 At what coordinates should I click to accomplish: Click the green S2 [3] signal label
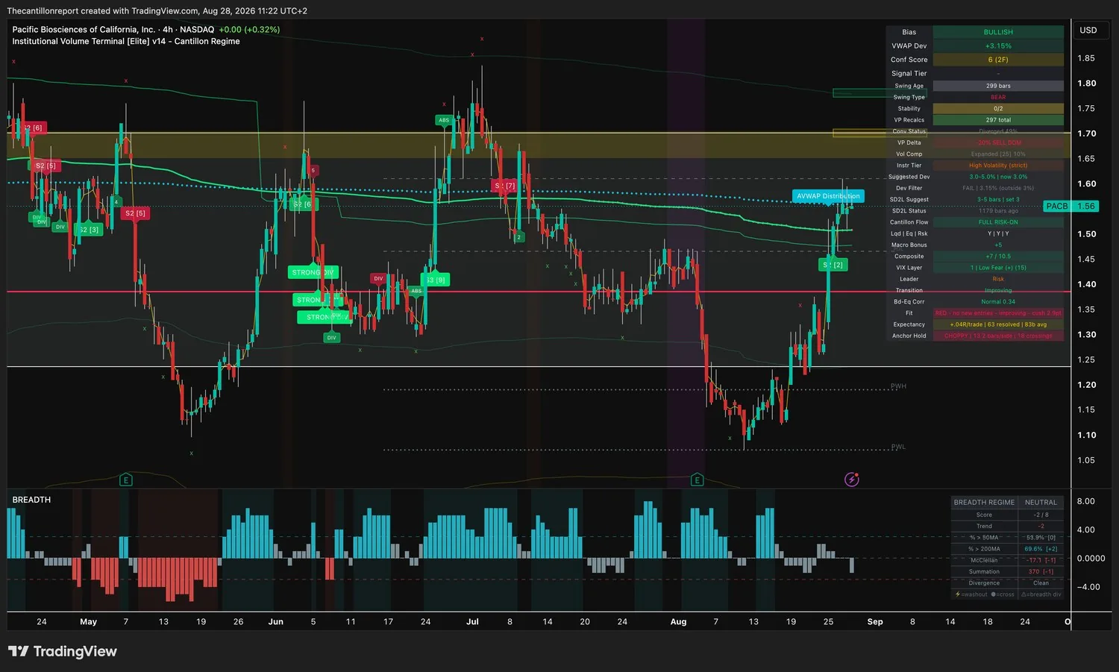(x=89, y=230)
